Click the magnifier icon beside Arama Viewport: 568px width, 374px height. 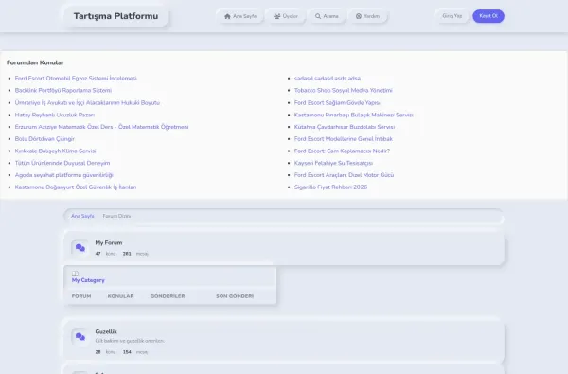pyautogui.click(x=318, y=16)
